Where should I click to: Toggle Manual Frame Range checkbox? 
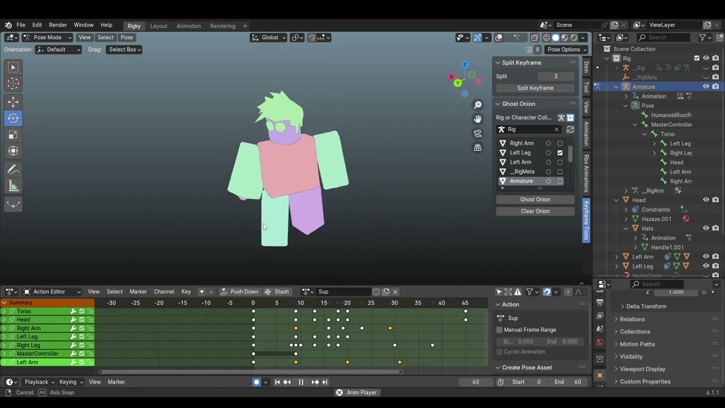coord(499,330)
